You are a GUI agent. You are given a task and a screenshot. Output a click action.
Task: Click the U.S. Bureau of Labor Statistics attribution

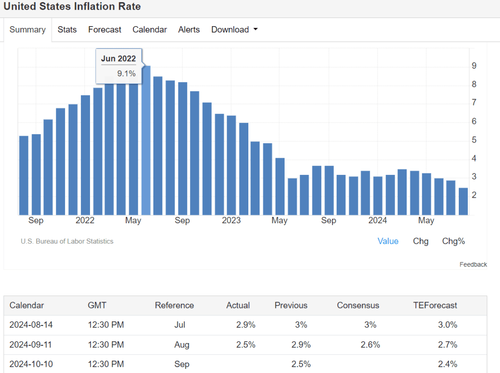pyautogui.click(x=67, y=241)
